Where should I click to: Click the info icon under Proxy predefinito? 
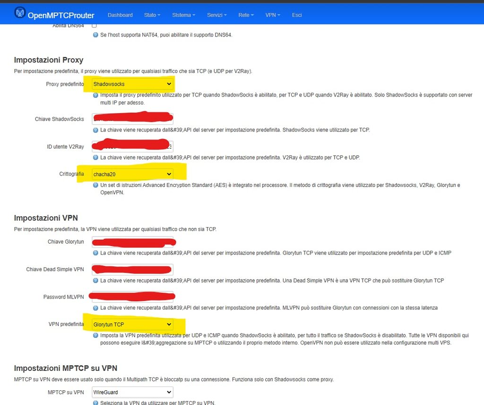[95, 95]
